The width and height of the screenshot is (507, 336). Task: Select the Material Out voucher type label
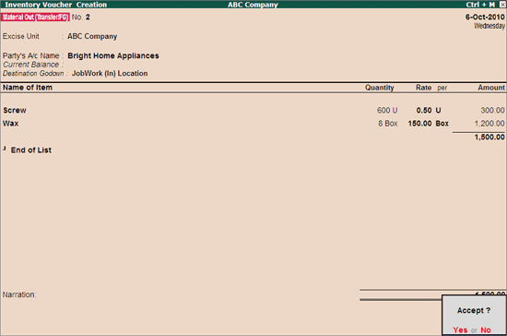pyautogui.click(x=35, y=18)
